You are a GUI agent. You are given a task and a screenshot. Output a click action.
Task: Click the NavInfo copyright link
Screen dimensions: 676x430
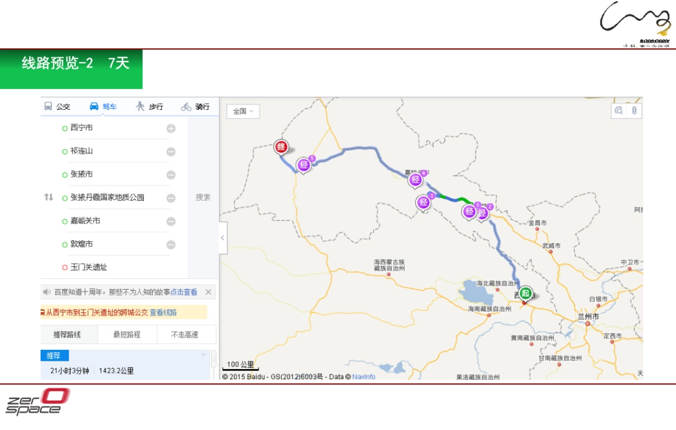click(x=363, y=377)
